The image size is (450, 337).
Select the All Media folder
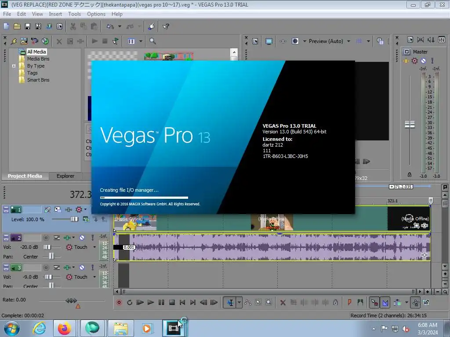click(36, 52)
